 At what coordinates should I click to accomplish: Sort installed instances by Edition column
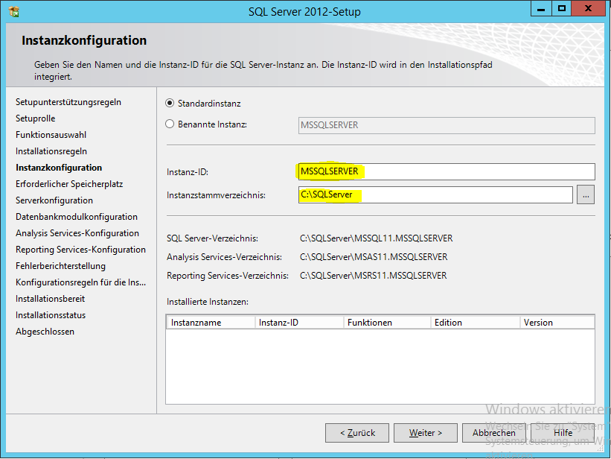[476, 323]
